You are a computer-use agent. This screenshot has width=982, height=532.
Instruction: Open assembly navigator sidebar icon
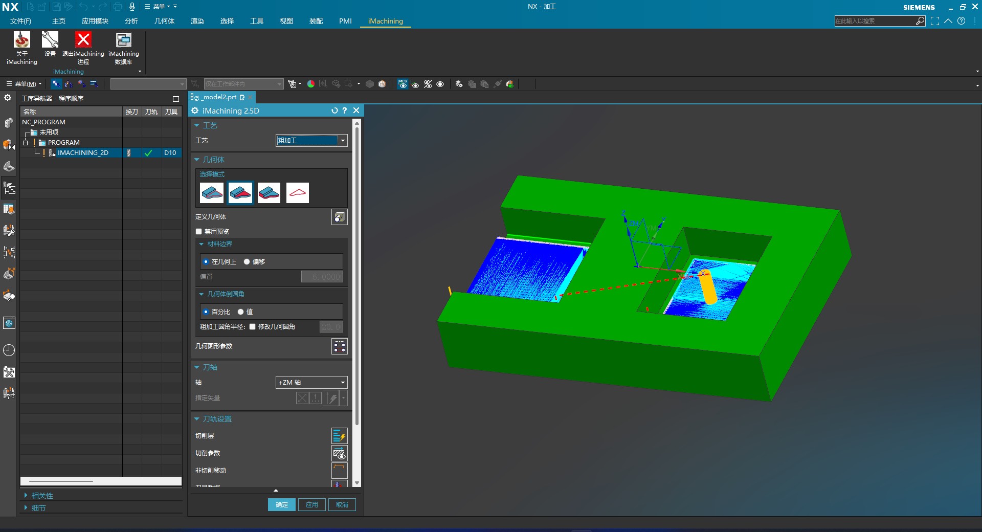coord(9,123)
